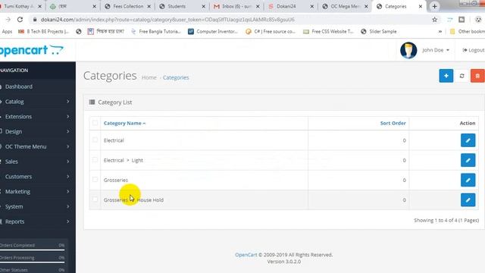
Task: Close the Fees Collection tab
Action: pyautogui.click(x=149, y=6)
